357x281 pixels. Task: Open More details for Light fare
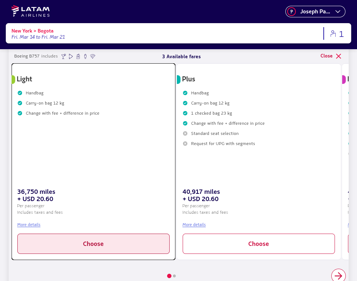[x=29, y=225]
